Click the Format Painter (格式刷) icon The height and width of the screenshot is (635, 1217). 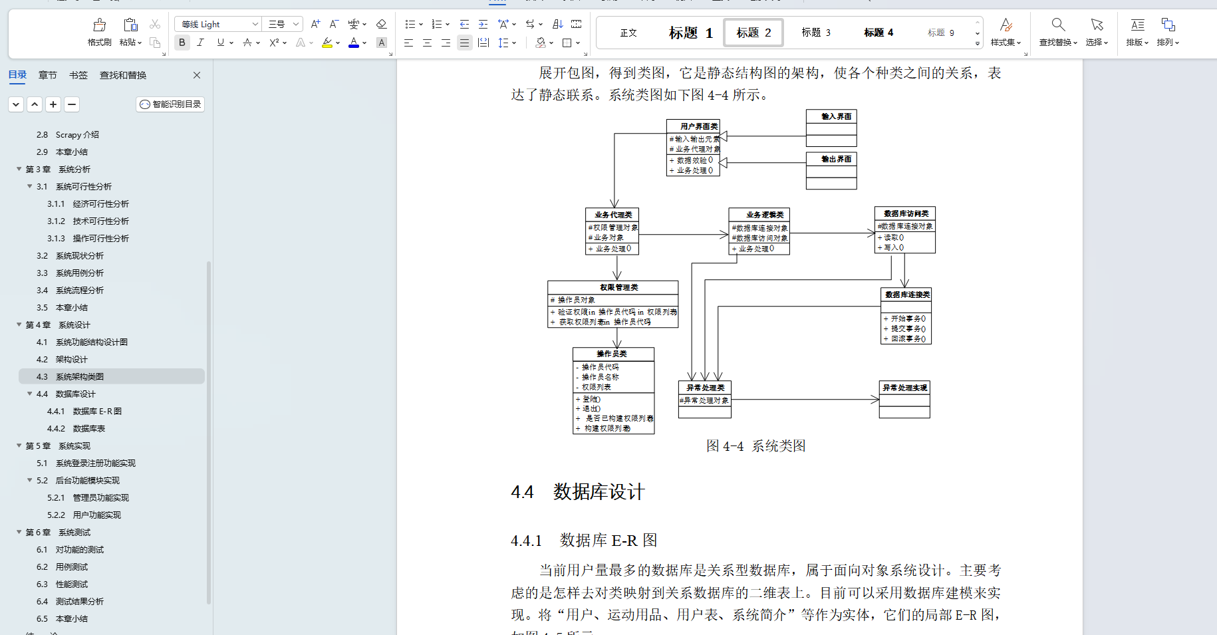pos(99,25)
